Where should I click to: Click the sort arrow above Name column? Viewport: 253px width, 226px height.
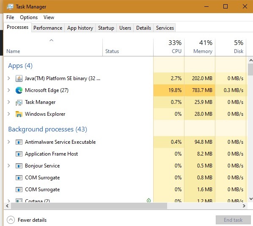coord(51,40)
